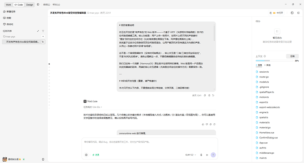Create a new task via 新建任务
The height and width of the screenshot is (163, 304).
[x=9, y=11]
